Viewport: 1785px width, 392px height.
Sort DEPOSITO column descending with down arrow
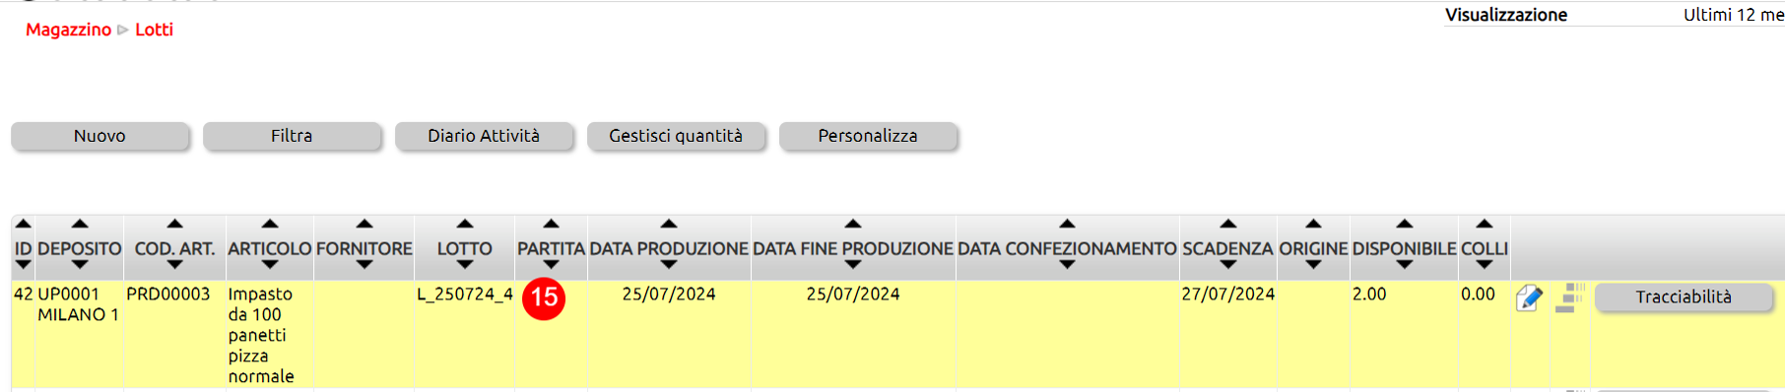click(80, 265)
